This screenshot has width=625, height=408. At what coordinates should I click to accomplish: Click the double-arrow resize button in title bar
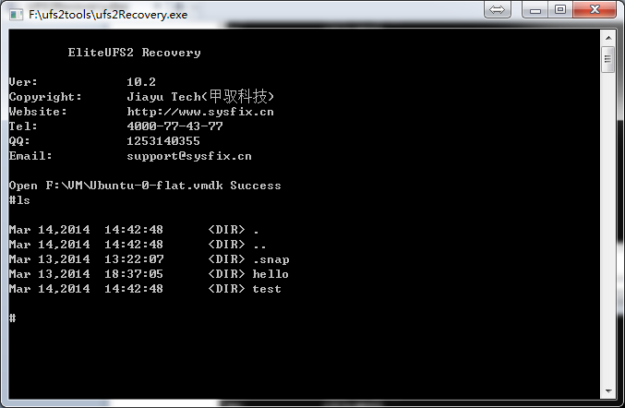[x=497, y=9]
